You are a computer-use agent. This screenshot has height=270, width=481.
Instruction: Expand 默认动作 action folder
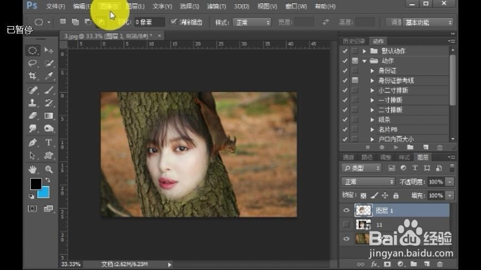point(364,51)
